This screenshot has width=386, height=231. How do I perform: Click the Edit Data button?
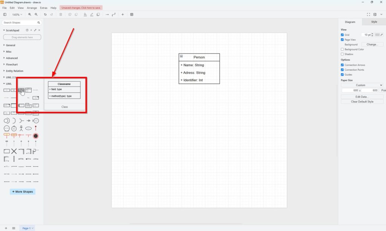[362, 97]
